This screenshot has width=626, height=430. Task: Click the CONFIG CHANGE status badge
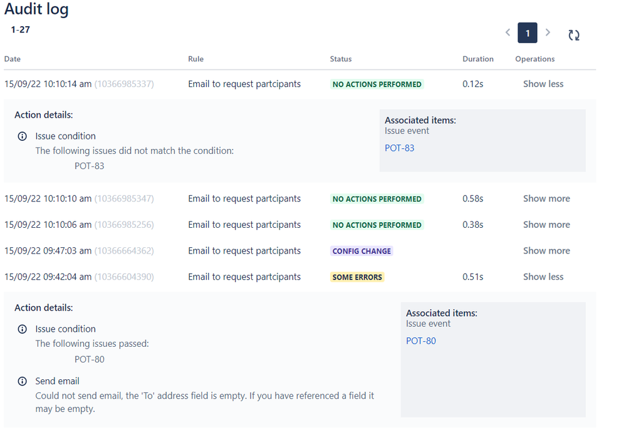[x=362, y=251]
